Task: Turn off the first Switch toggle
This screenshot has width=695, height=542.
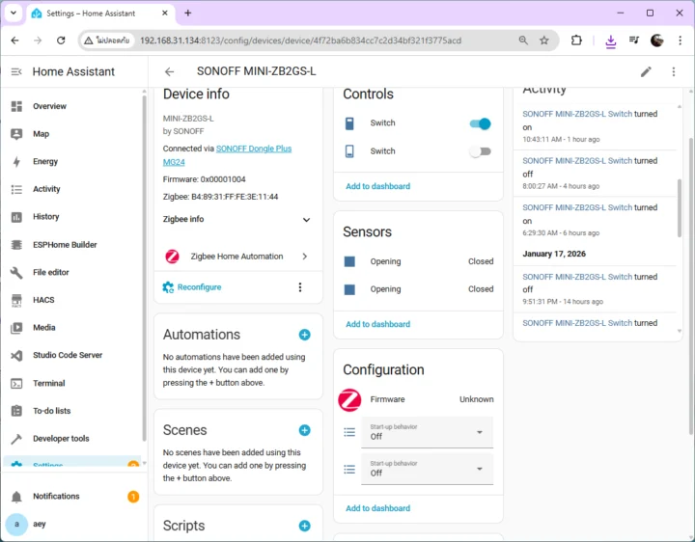Action: point(480,123)
